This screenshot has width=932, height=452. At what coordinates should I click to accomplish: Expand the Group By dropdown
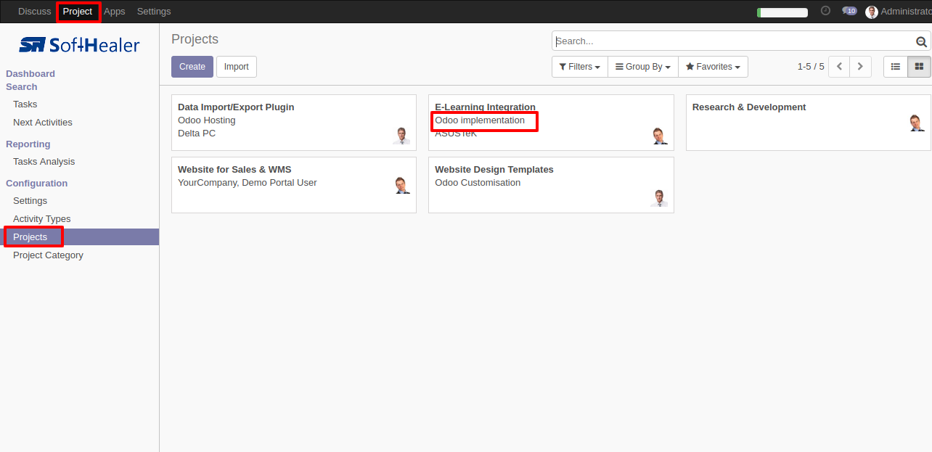[x=643, y=67]
